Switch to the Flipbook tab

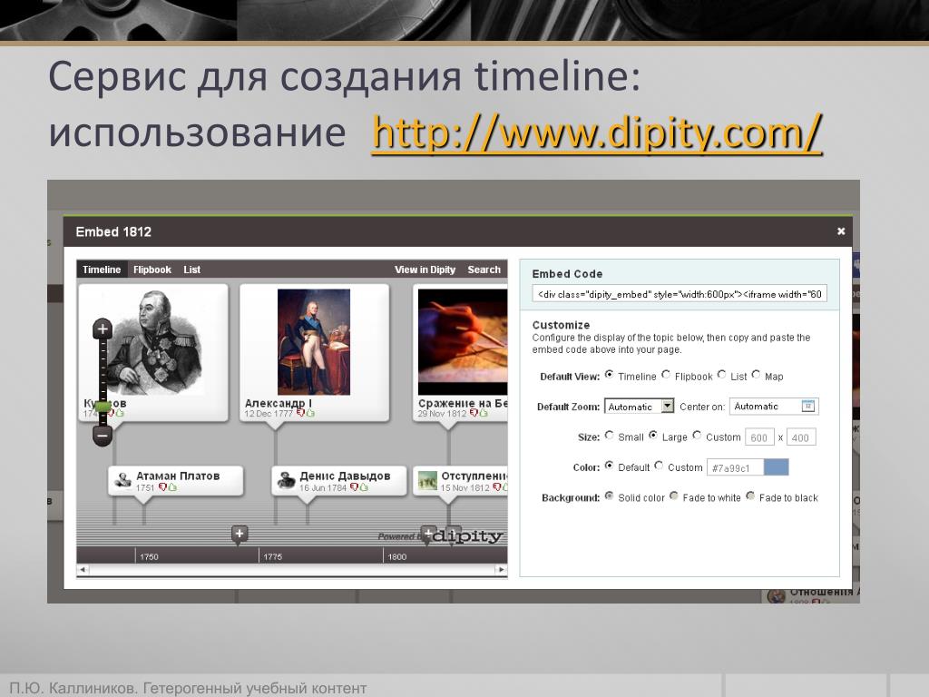tap(152, 270)
